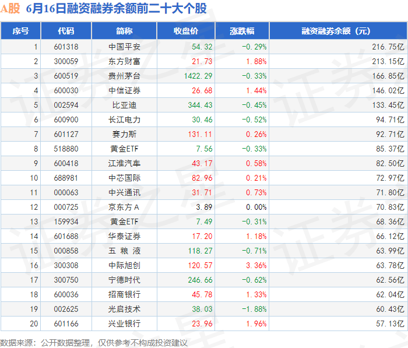Click change value -1.88%
Viewport: 408px width, 348px height.
click(x=254, y=309)
